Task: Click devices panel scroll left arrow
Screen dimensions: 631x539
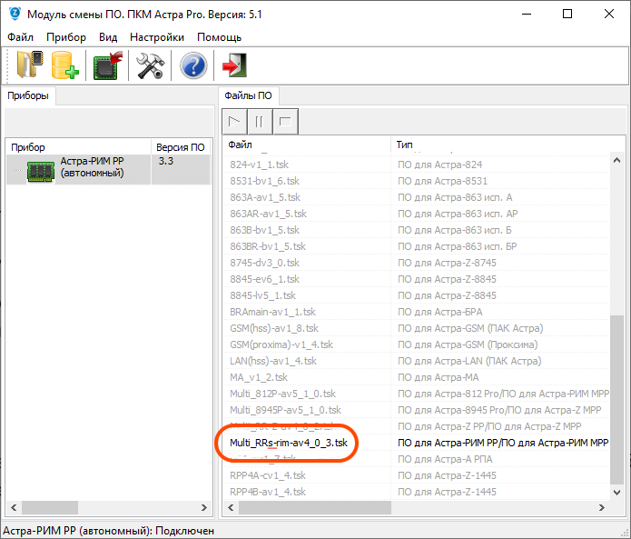Action: [x=15, y=507]
